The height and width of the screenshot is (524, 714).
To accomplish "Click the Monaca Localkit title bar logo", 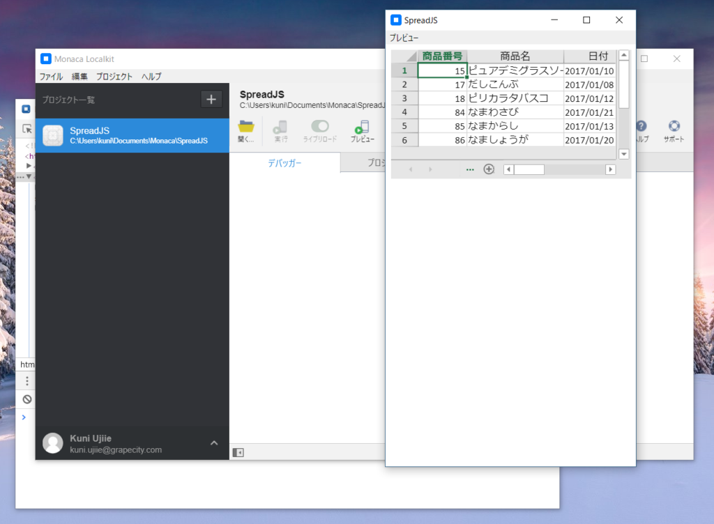I will 45,59.
